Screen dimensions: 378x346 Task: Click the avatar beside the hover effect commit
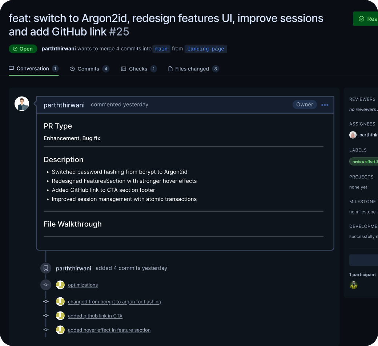(x=60, y=330)
